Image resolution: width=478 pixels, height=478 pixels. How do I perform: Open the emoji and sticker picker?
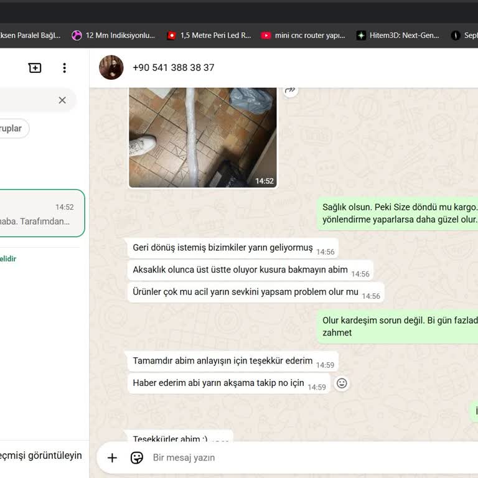pyautogui.click(x=136, y=457)
